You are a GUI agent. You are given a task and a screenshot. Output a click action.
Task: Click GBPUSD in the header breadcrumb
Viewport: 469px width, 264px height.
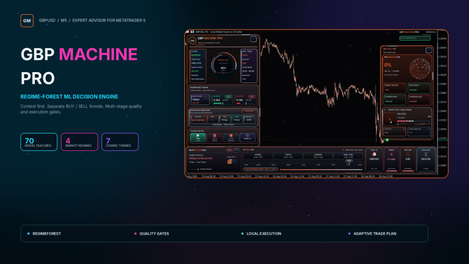coord(47,20)
